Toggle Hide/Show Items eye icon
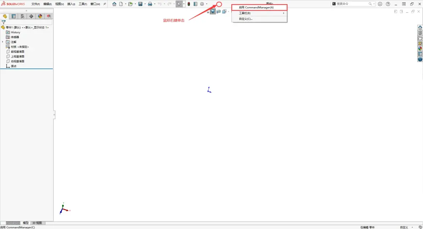This screenshot has height=229, width=423. click(x=208, y=12)
